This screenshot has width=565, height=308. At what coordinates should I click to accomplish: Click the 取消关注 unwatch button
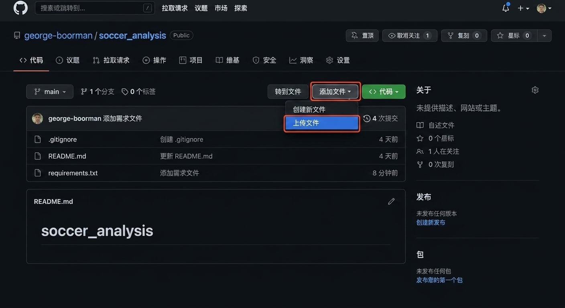[410, 36]
